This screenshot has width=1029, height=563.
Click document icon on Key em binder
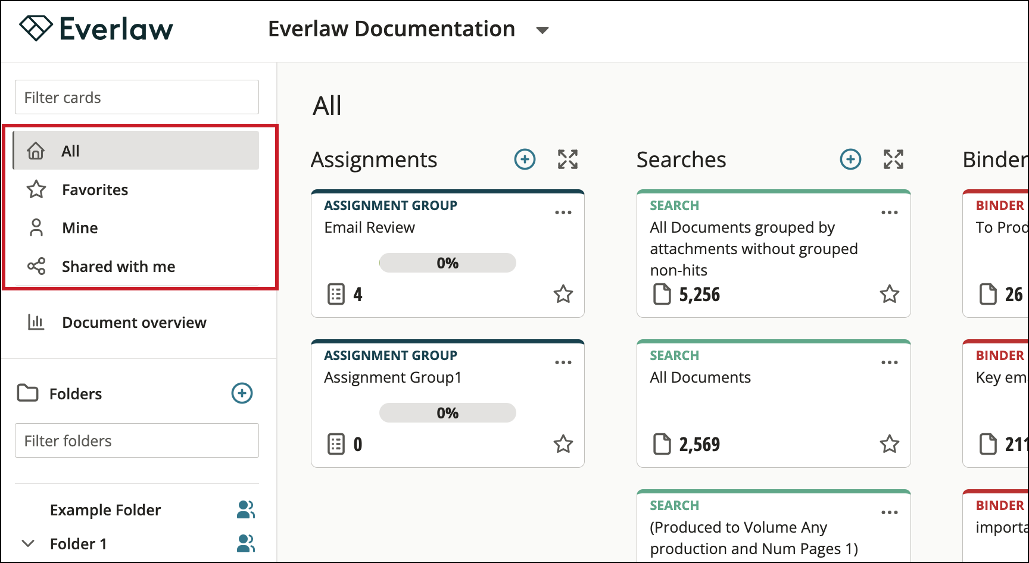click(988, 444)
